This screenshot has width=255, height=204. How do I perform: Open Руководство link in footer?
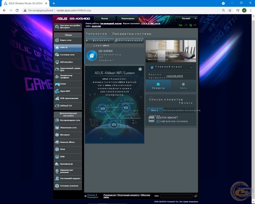pyautogui.click(x=109, y=195)
